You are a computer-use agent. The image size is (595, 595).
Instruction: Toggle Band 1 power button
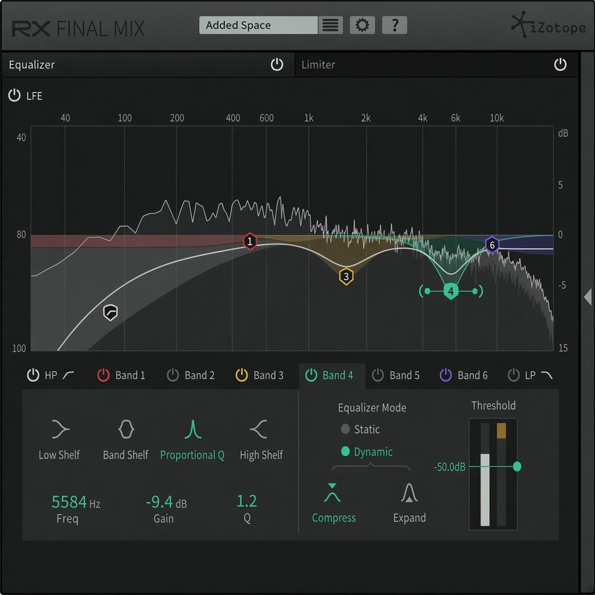(103, 375)
